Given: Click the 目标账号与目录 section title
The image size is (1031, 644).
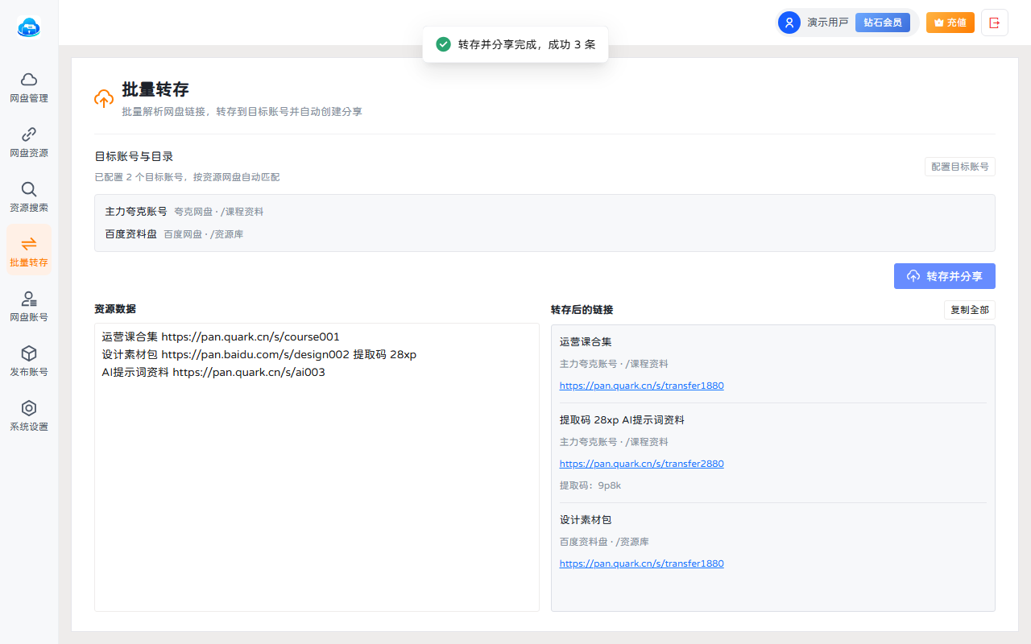Looking at the screenshot, I should pyautogui.click(x=134, y=157).
